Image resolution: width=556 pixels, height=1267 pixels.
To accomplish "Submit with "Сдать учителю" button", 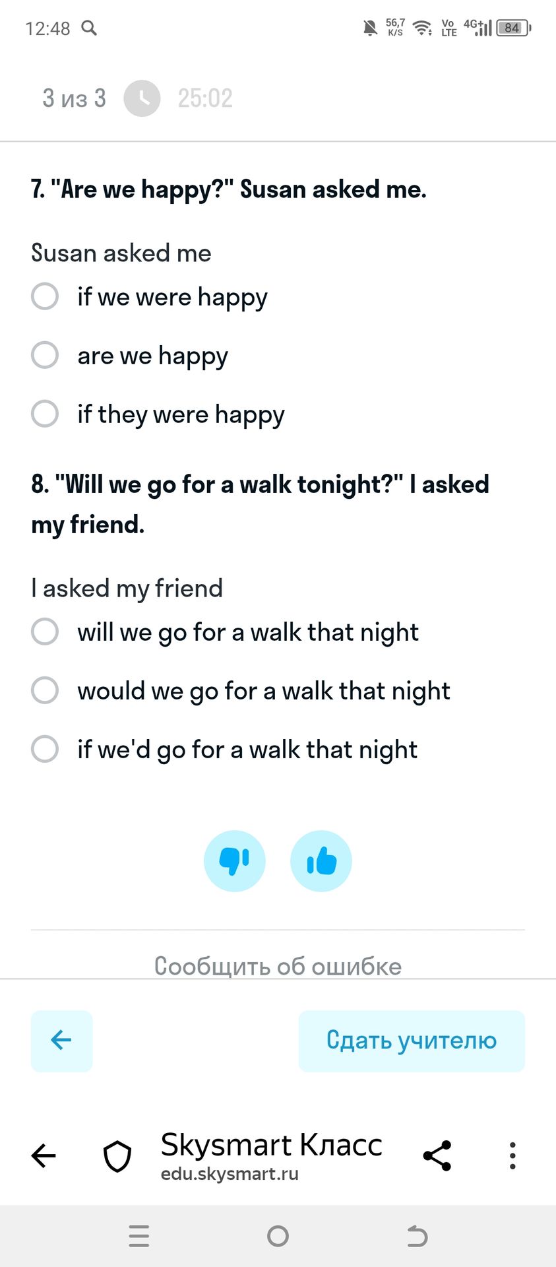I will pyautogui.click(x=412, y=1041).
